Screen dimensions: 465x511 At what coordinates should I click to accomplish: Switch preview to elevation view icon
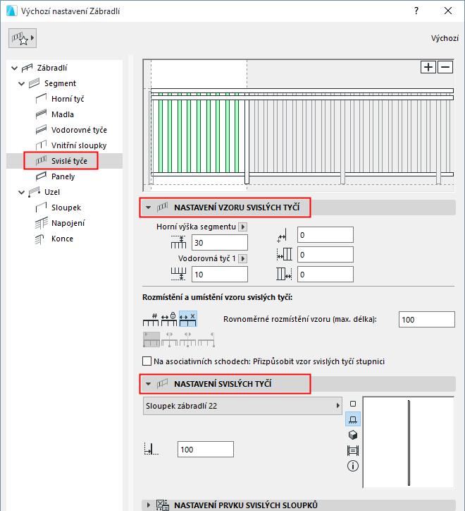[353, 419]
